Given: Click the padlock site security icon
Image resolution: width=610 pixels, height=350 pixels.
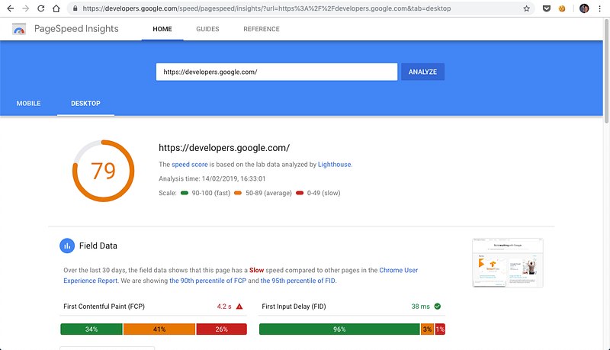Looking at the screenshot, I should [75, 8].
